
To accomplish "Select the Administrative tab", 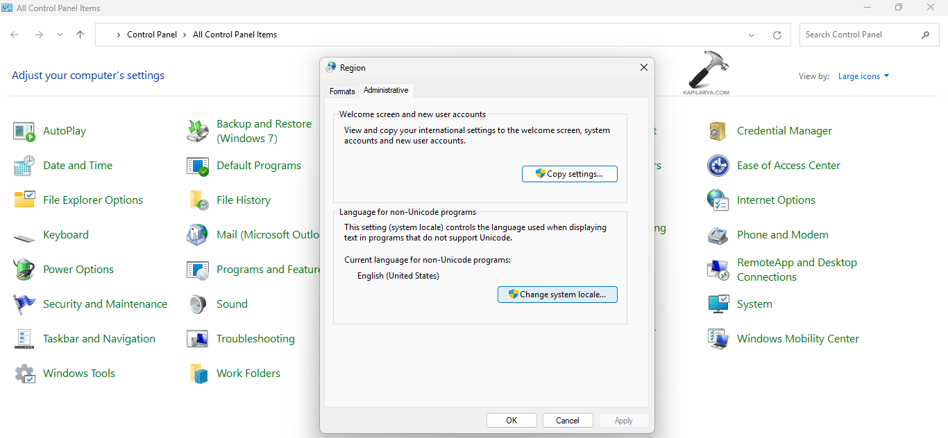I will click(386, 91).
